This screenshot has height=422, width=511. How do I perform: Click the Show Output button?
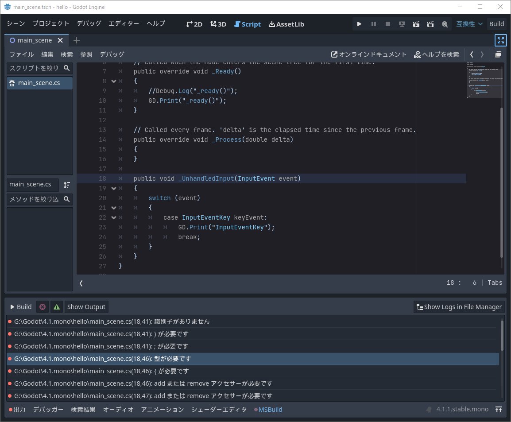point(86,307)
